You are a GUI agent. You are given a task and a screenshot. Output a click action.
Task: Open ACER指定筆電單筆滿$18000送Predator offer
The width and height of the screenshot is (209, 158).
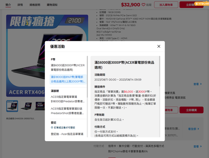(68, 99)
